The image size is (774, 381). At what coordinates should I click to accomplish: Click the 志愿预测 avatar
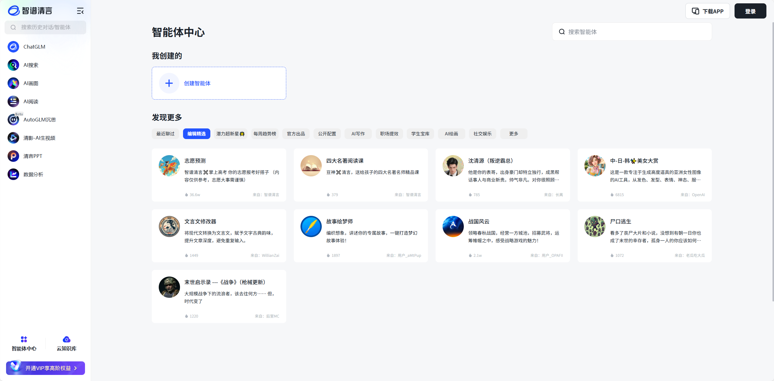(169, 166)
